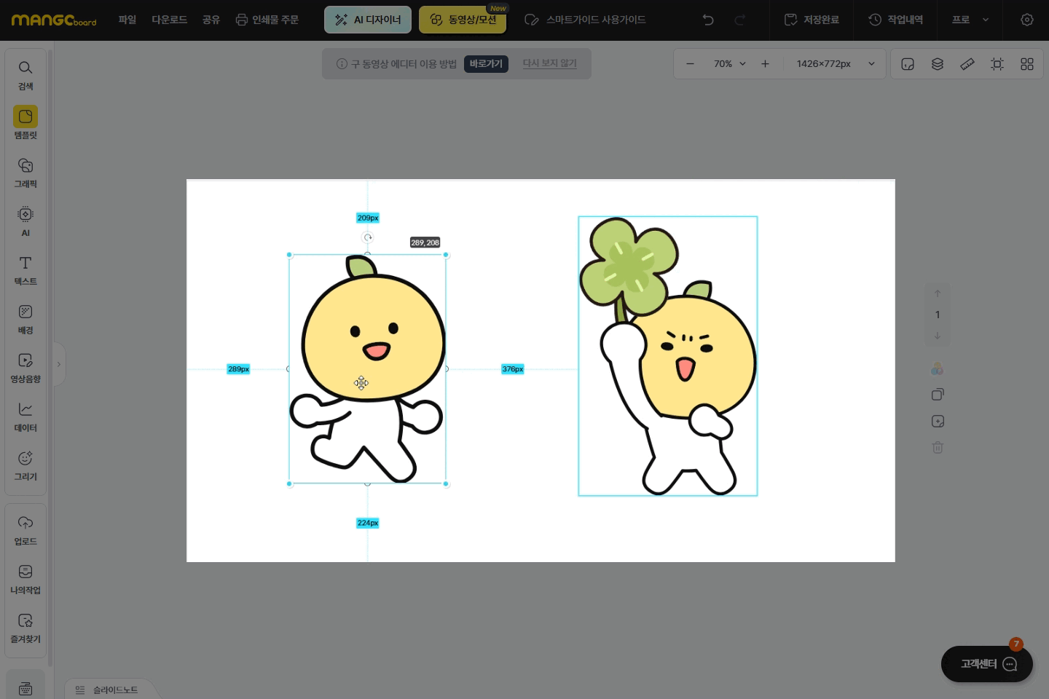Click the AI 디자이너 button

point(368,20)
